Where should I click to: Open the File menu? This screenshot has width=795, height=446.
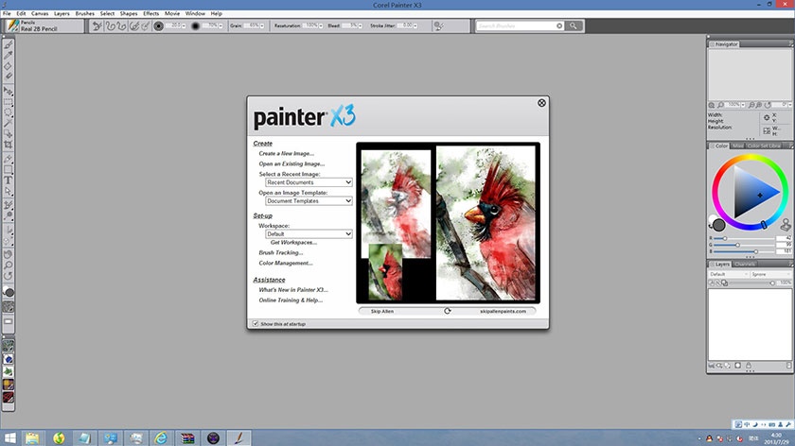pyautogui.click(x=7, y=13)
